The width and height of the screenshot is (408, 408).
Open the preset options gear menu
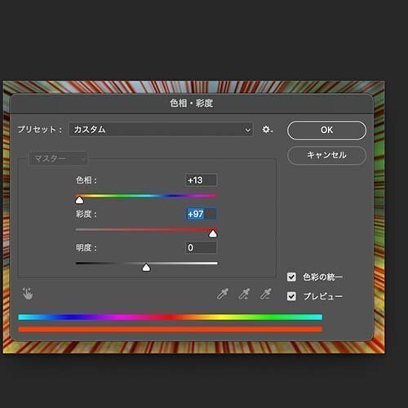[x=267, y=130]
